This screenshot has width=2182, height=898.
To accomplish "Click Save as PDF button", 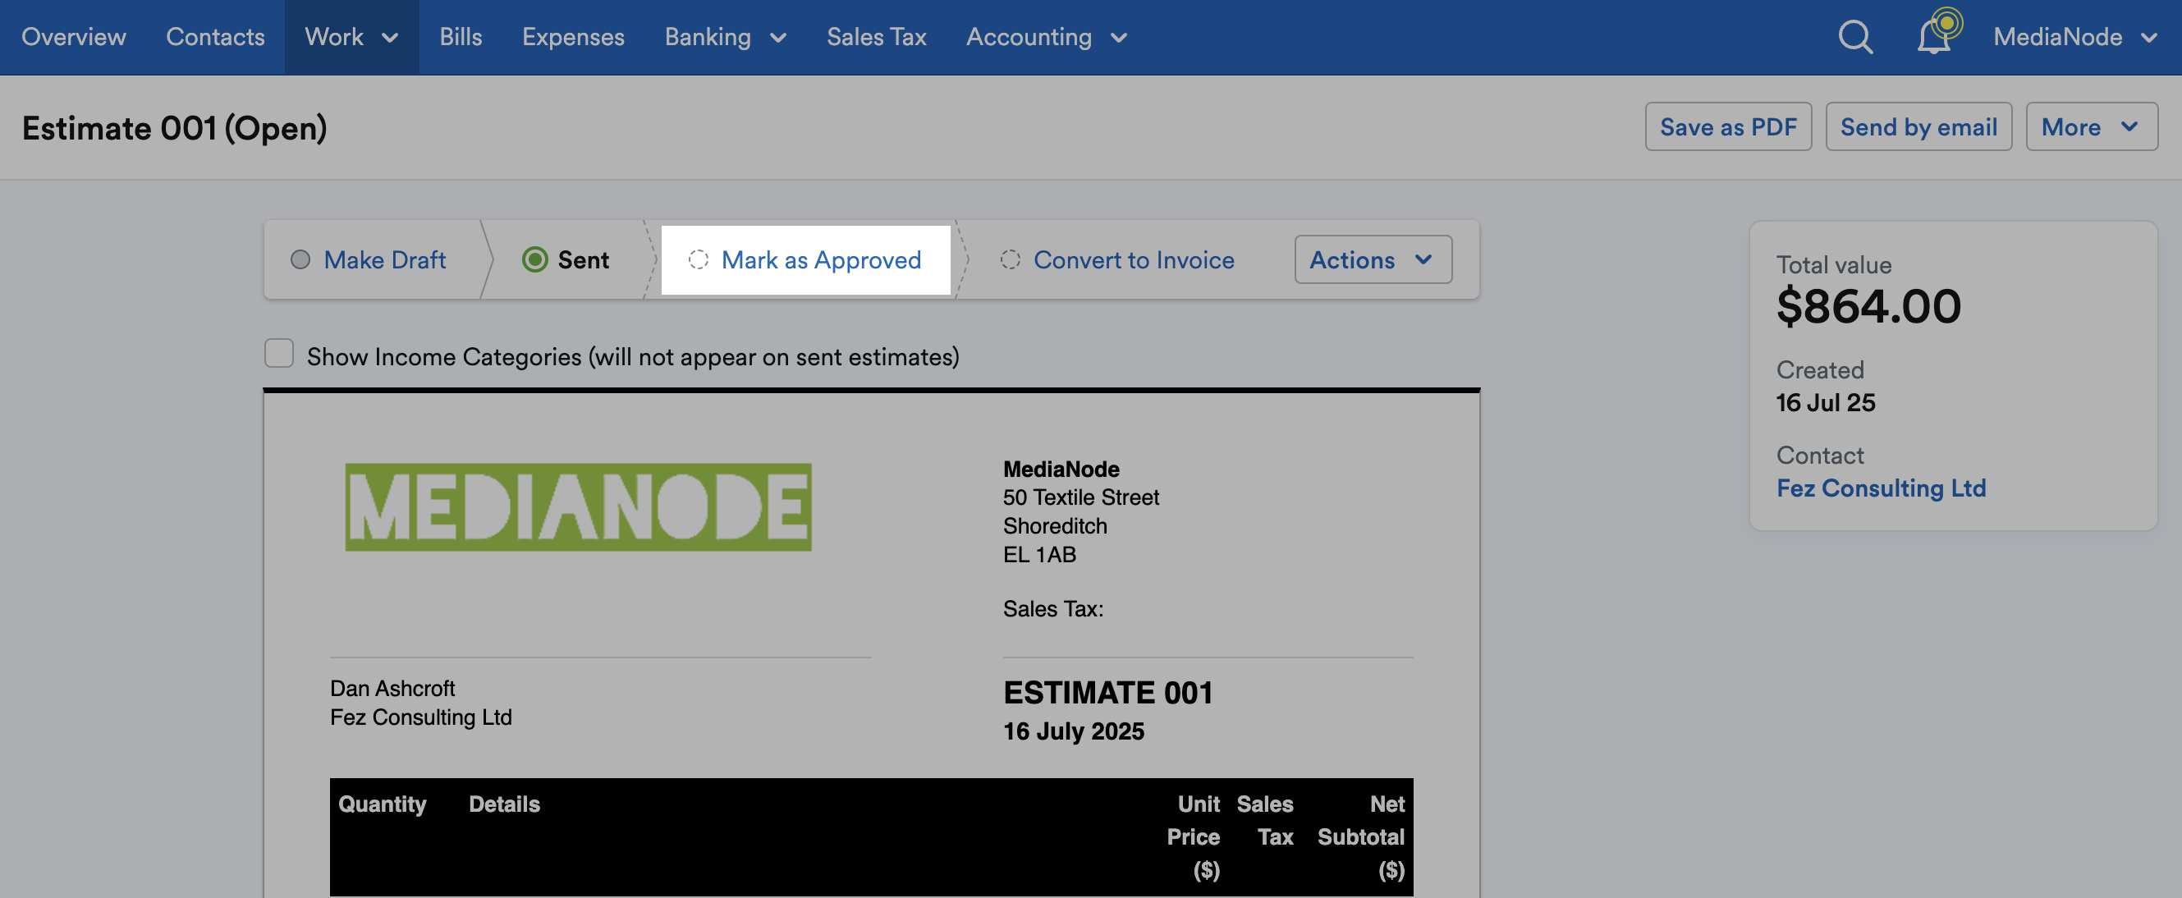I will point(1728,126).
